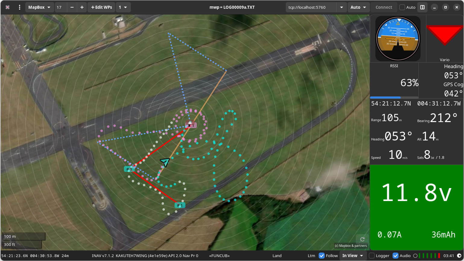The width and height of the screenshot is (464, 261).
Task: Click the home marker on the map
Action: pos(190,124)
